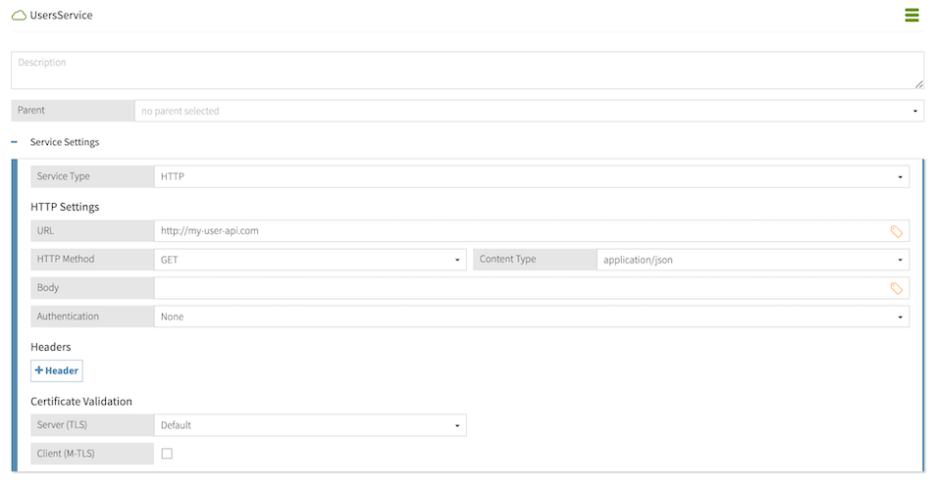Click the Body input field
932x486 pixels.
click(520, 288)
